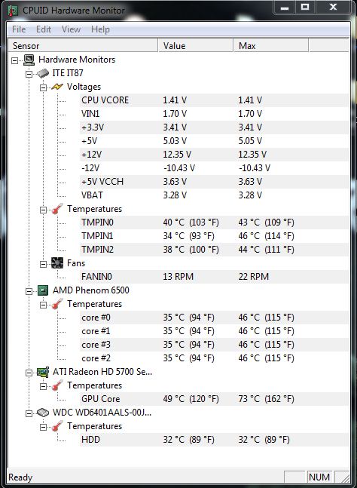357x488 pixels.
Task: Click the 73 °C GPU Core max value
Action: (266, 399)
